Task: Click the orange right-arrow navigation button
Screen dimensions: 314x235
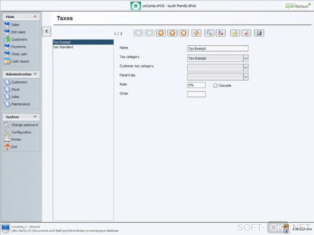Action: click(x=172, y=33)
